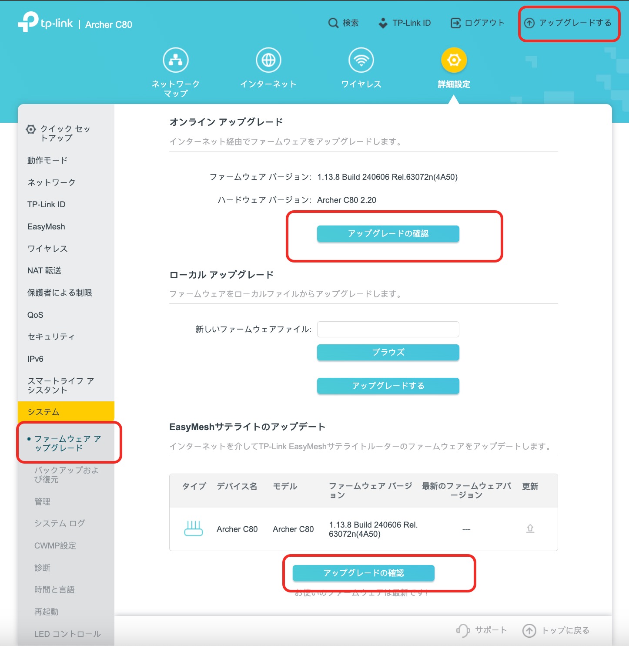The height and width of the screenshot is (646, 629).
Task: Click the tp-link logo icon
Action: 28,22
